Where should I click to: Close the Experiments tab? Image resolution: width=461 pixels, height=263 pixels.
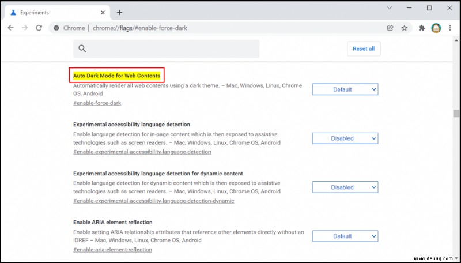pyautogui.click(x=103, y=12)
